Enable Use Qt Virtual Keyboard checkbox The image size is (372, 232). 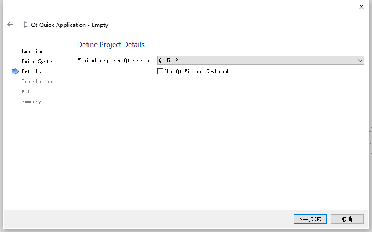[x=160, y=71]
